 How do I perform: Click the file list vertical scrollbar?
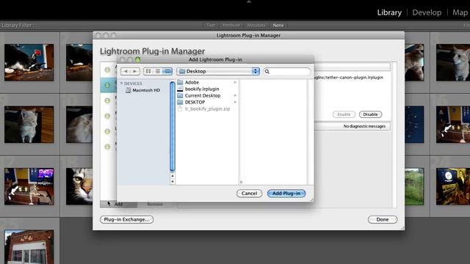(173, 126)
